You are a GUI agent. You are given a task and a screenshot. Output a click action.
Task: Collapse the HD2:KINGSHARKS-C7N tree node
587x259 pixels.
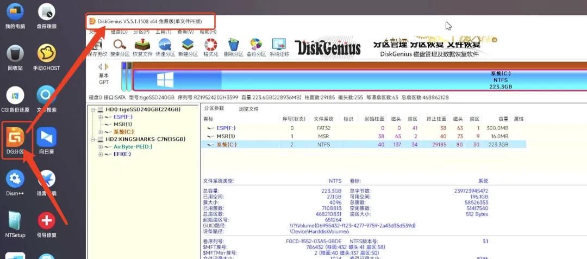click(93, 139)
